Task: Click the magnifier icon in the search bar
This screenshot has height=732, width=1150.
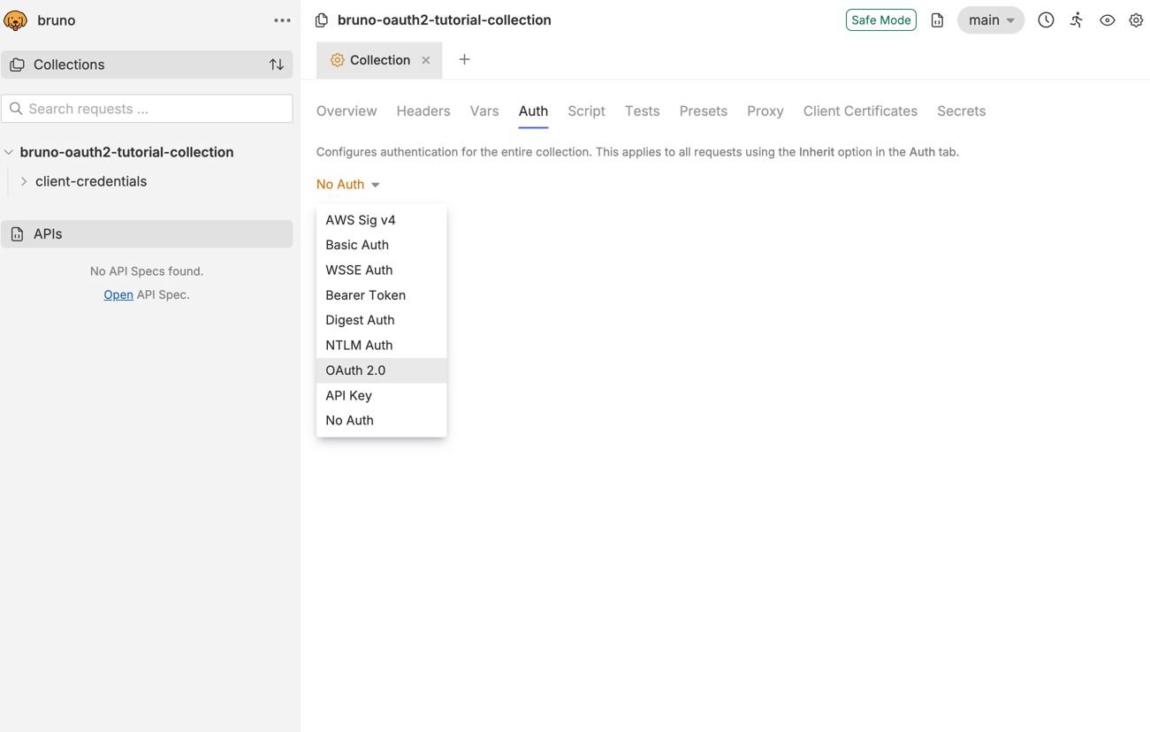Action: point(15,108)
